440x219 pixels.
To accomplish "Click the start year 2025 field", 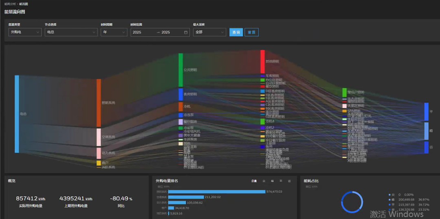I will coord(137,32).
